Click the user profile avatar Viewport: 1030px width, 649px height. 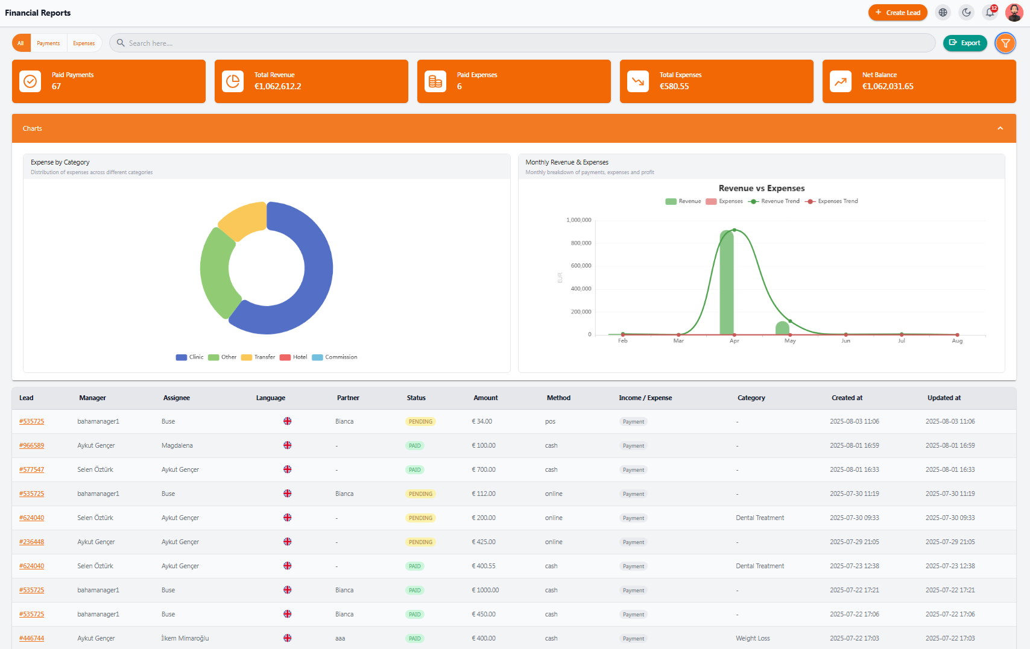pos(1014,13)
